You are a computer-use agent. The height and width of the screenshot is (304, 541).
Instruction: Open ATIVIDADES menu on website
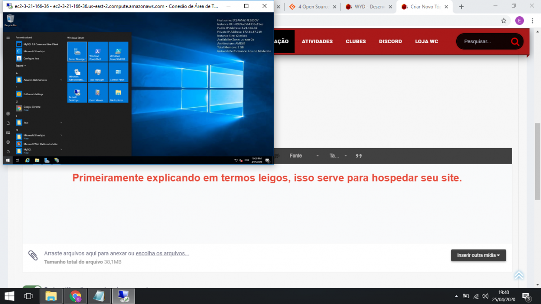click(317, 41)
